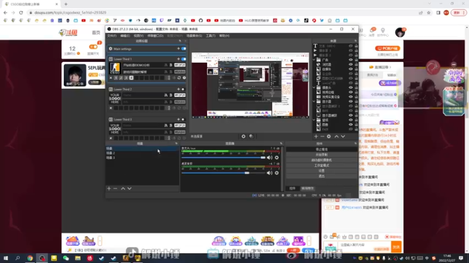Click plus icon on Lower Third 1 header
The height and width of the screenshot is (263, 469).
coord(178,59)
